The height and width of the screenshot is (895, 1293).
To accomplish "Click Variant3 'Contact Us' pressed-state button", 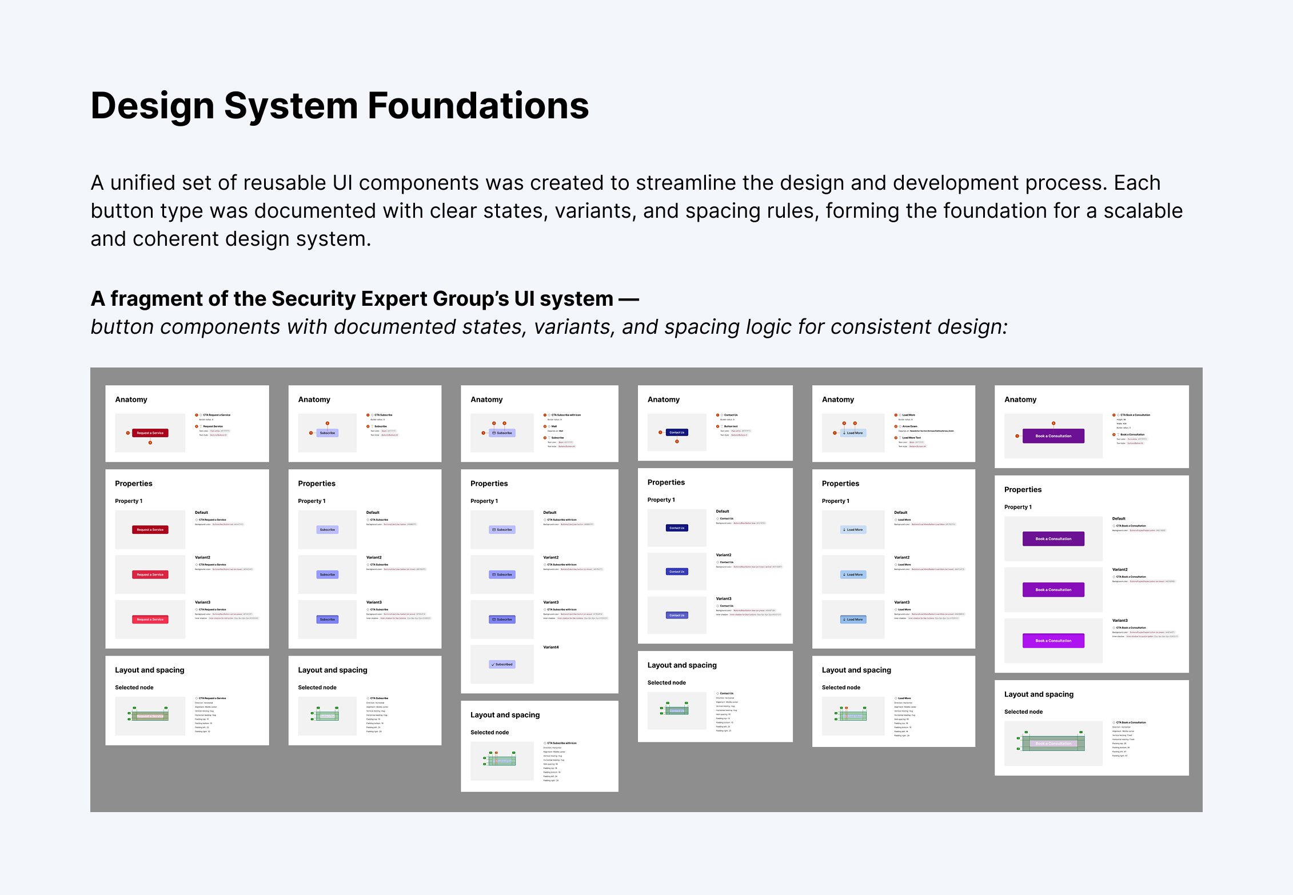I will 677,616.
